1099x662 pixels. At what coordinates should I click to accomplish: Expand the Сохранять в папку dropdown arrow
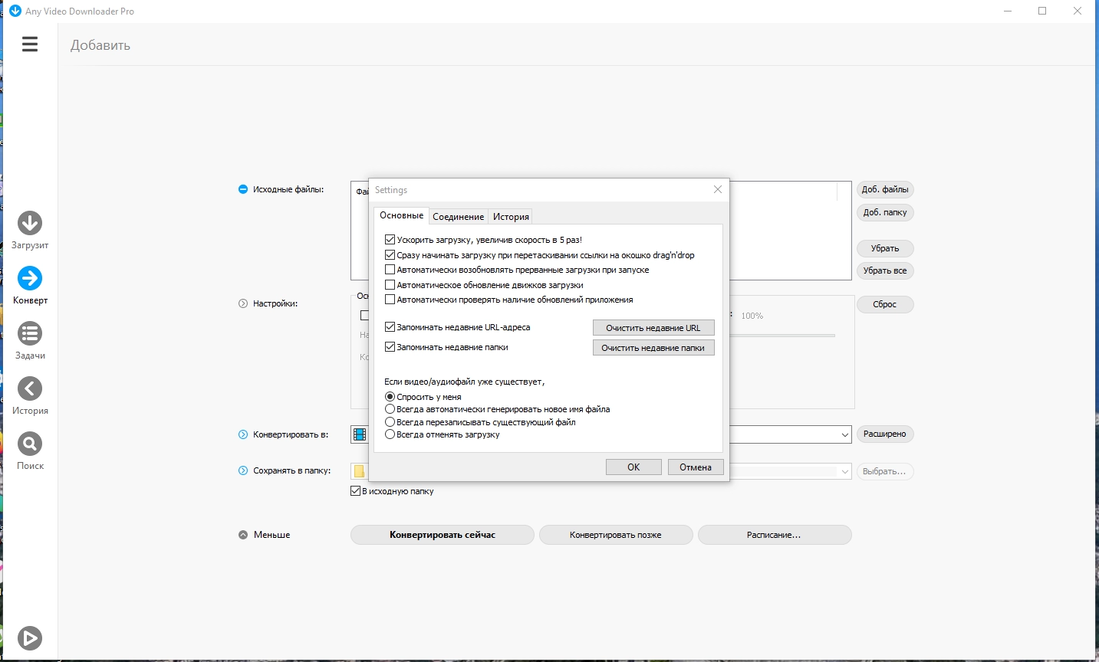(x=845, y=471)
